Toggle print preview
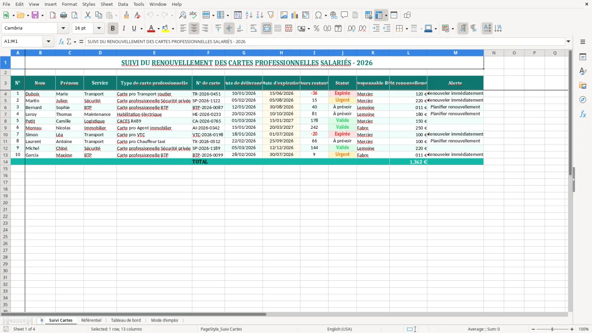 74,15
